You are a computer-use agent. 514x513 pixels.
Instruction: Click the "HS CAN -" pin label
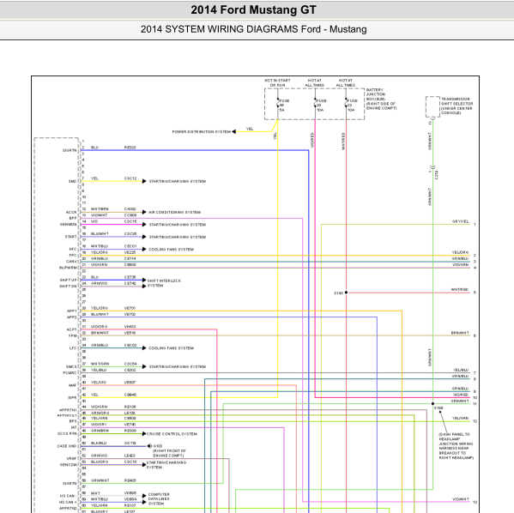coord(68,496)
